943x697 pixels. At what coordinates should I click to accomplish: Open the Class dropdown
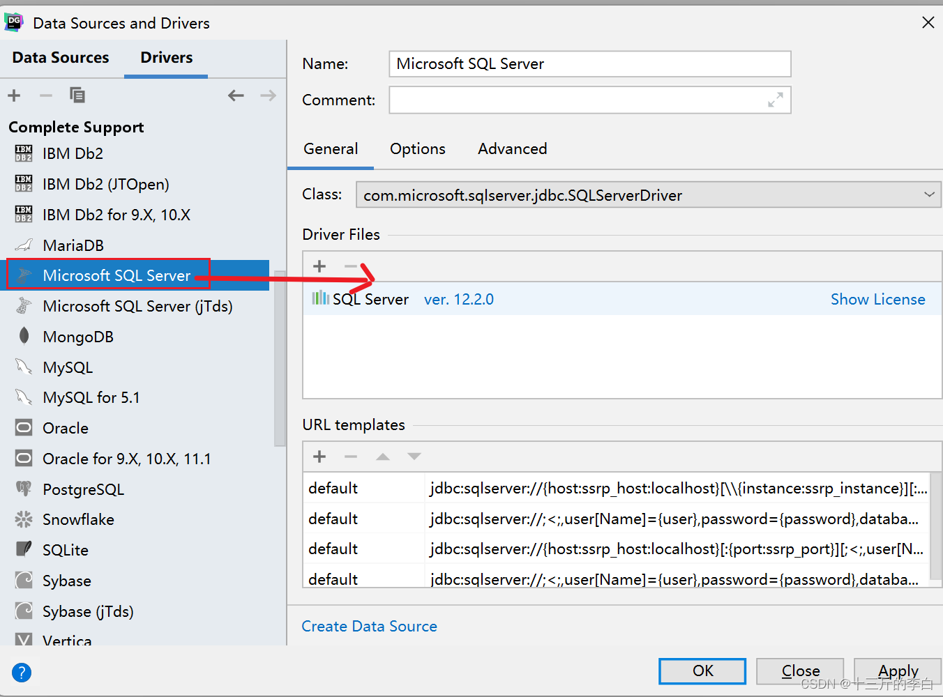pos(649,195)
